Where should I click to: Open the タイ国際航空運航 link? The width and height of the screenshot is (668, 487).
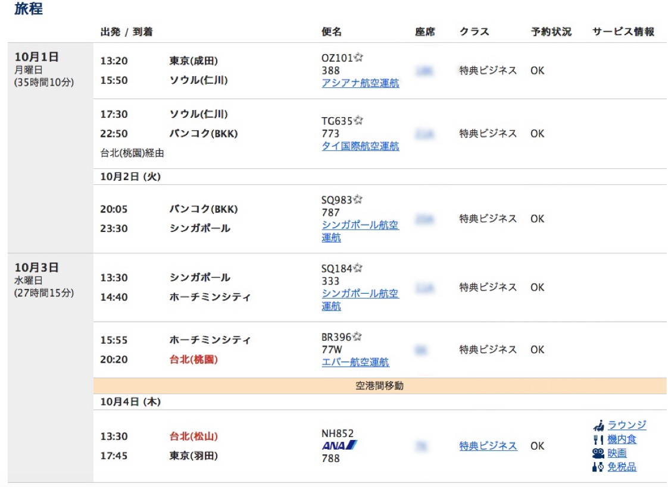pos(360,146)
